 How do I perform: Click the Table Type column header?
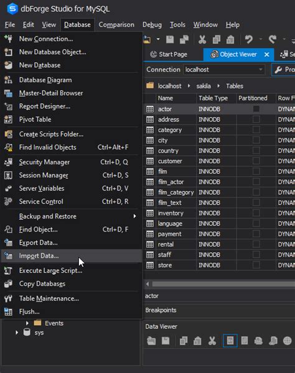[217, 98]
